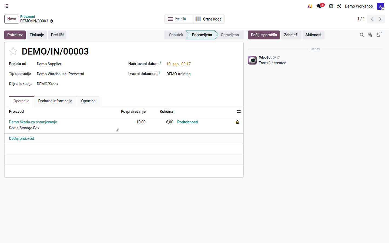Switch to the Opomba tab
Screen dimensions: 389x243
88,101
